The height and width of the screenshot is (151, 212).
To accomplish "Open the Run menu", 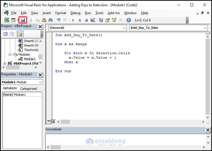I will click(x=88, y=13).
